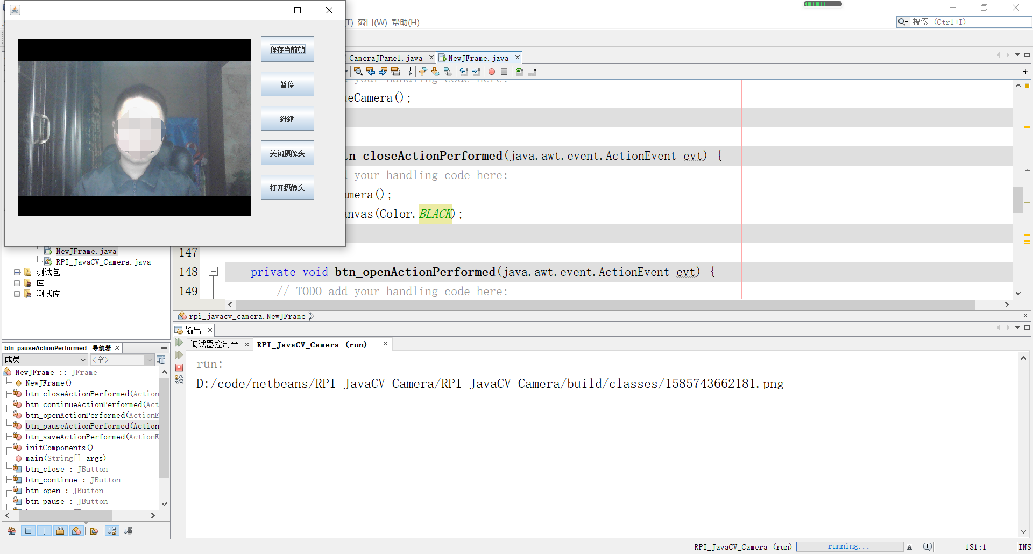Click the Re-run green arrows icon in Output
Image resolution: width=1033 pixels, height=554 pixels.
pyautogui.click(x=179, y=343)
